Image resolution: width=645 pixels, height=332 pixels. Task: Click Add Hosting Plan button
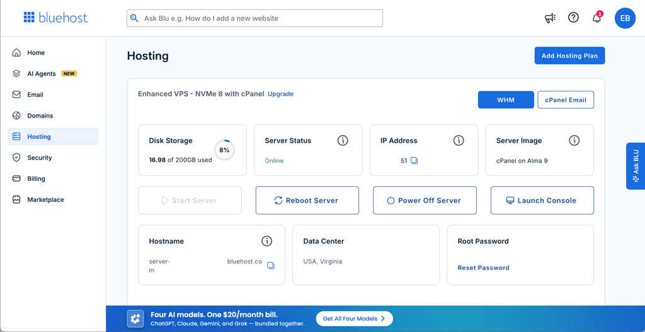[x=569, y=55]
